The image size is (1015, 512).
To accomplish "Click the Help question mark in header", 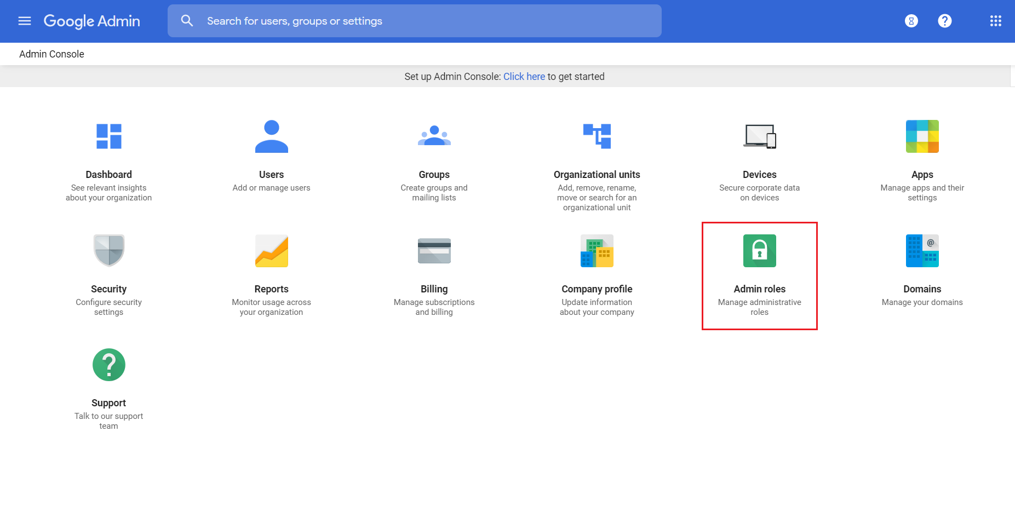I will click(944, 21).
